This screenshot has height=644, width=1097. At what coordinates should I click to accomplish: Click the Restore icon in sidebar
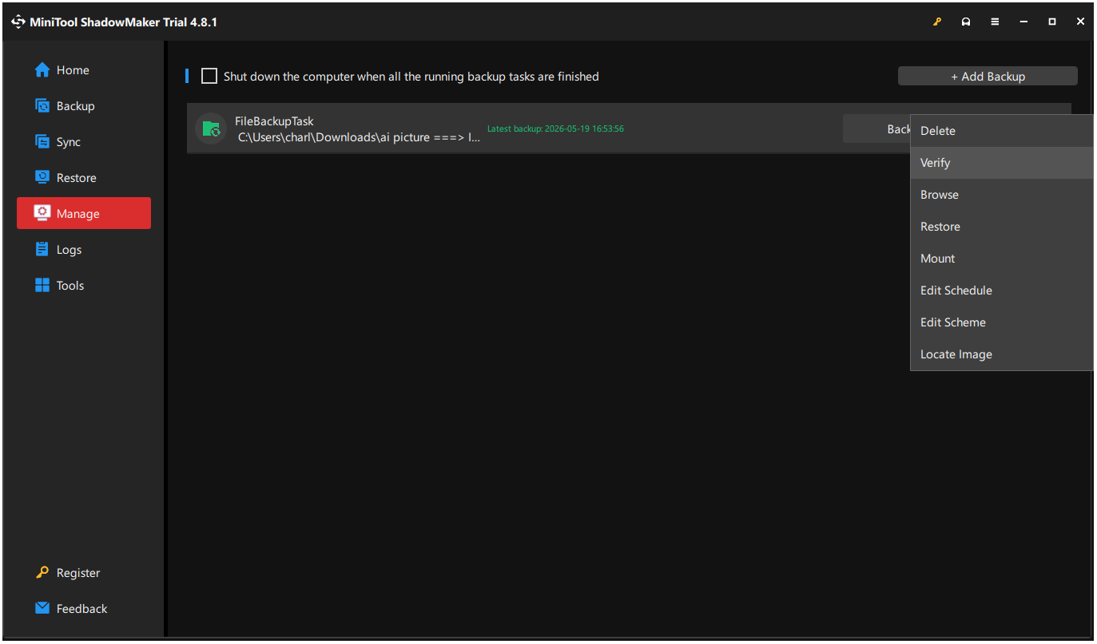click(x=42, y=178)
